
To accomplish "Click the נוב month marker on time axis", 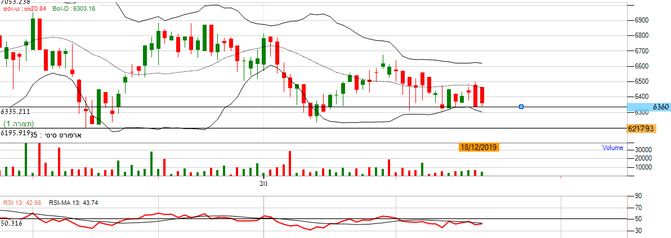I will [263, 184].
